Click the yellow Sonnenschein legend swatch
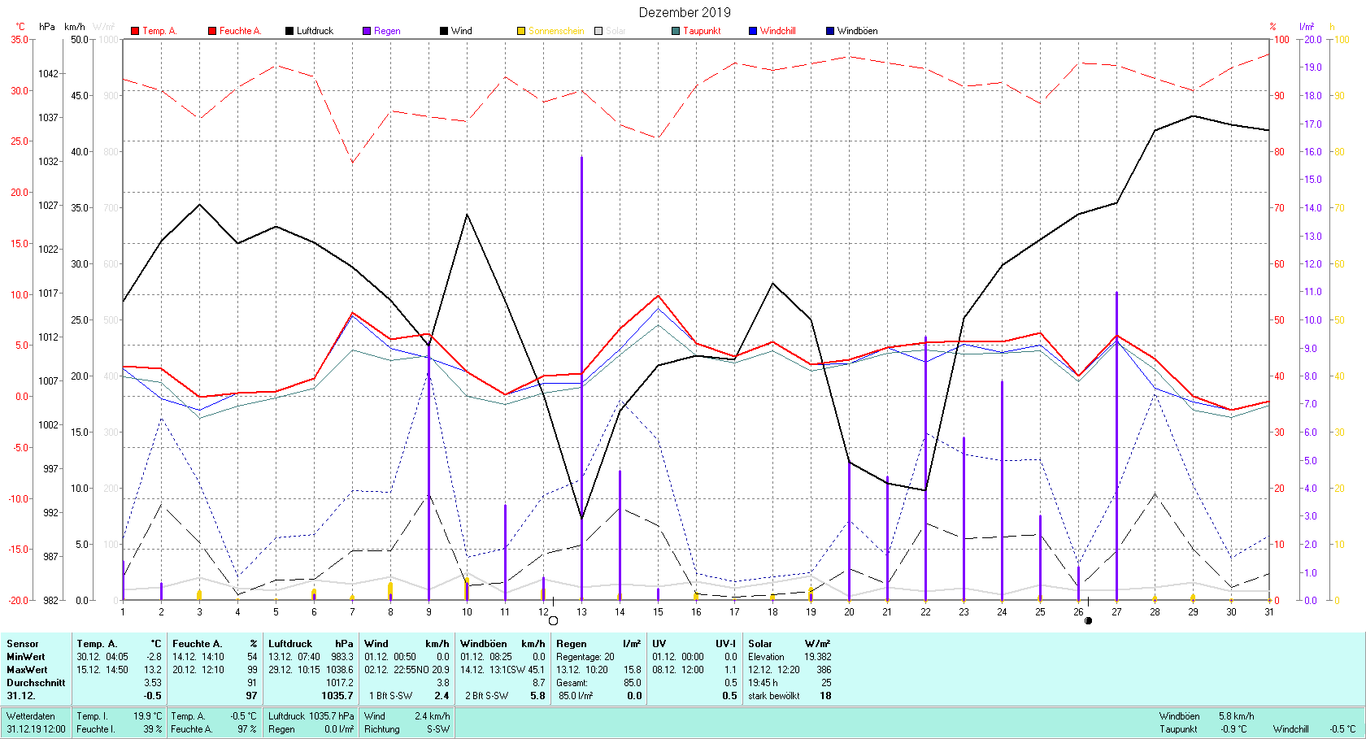1366x739 pixels. coord(521,31)
